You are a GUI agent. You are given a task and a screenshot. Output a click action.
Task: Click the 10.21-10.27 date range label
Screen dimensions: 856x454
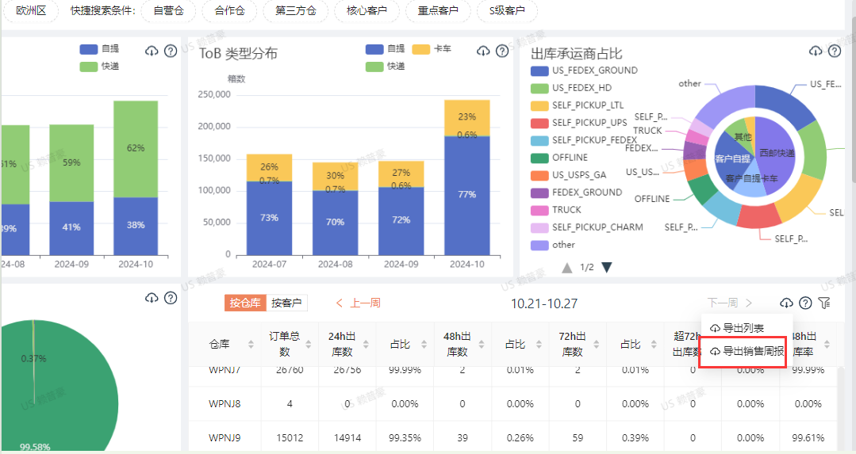[543, 303]
